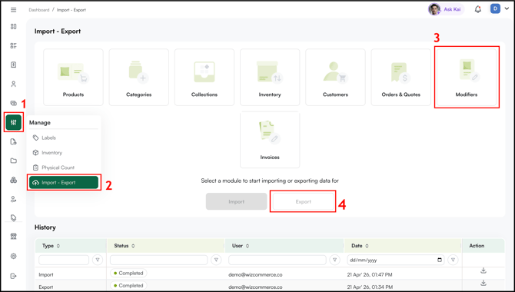Open the invoice dollar sidebar icon
The height and width of the screenshot is (292, 515).
click(14, 65)
